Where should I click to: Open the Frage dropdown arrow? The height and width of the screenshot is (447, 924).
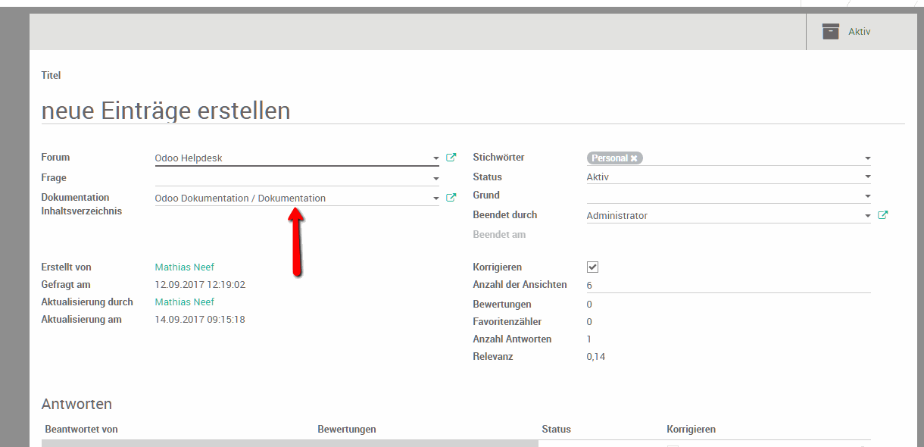pyautogui.click(x=436, y=179)
